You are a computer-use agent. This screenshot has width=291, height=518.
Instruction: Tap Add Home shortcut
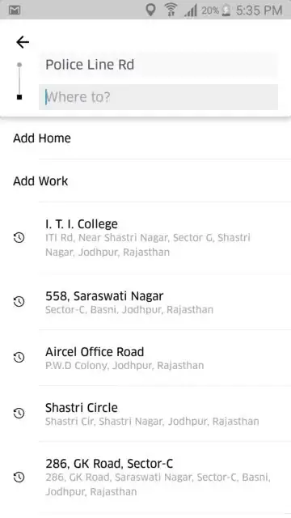[145, 138]
